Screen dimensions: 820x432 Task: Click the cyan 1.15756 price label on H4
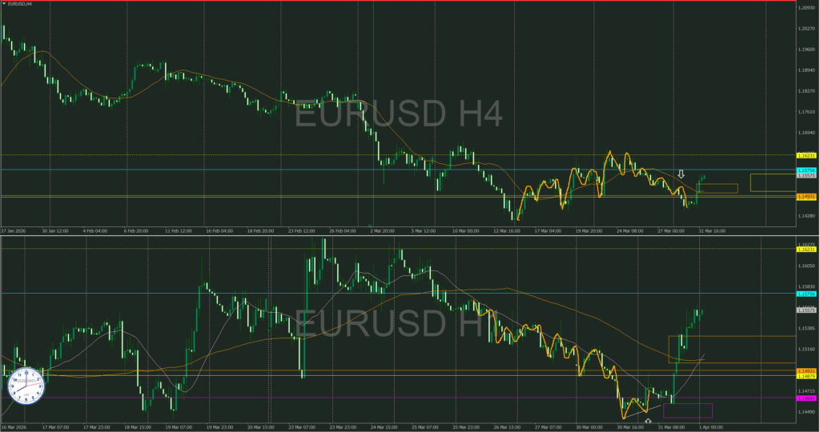(x=806, y=170)
